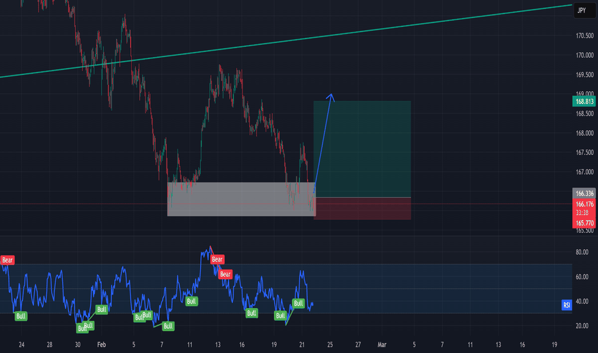598x353 pixels.
Task: Click the leftmost Bull label in RSI pane
Action: click(x=21, y=316)
